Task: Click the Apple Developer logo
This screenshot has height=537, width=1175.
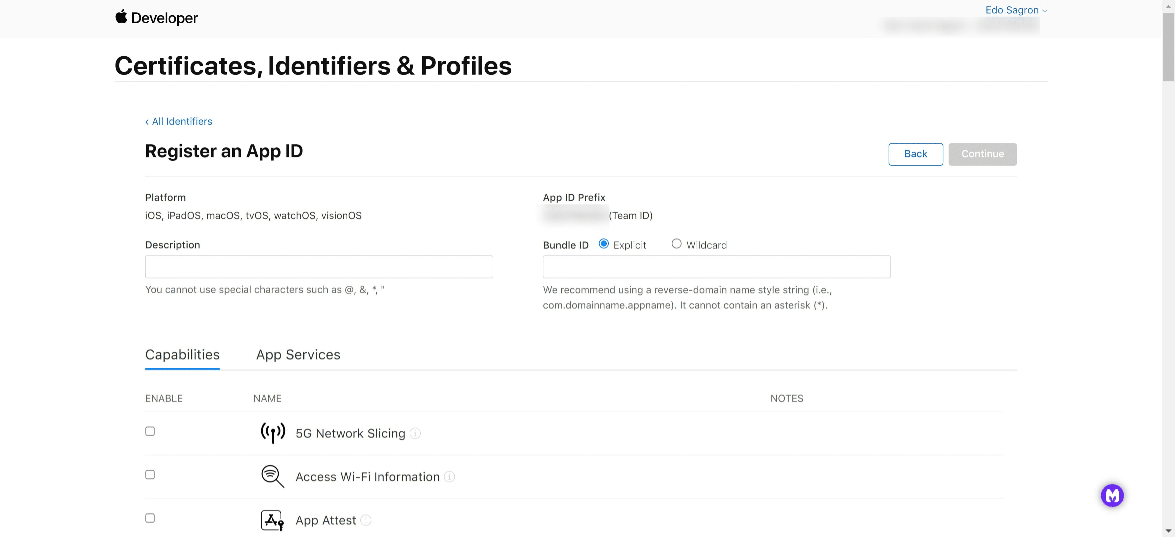Action: pos(157,18)
